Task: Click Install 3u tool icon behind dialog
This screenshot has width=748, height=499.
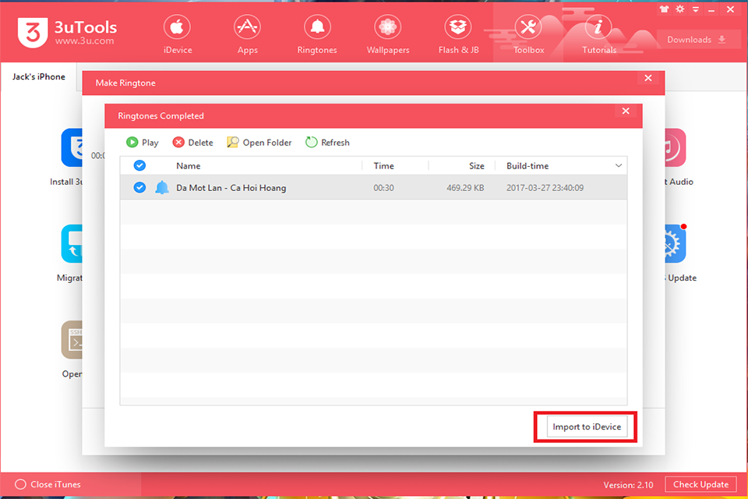Action: (72, 147)
